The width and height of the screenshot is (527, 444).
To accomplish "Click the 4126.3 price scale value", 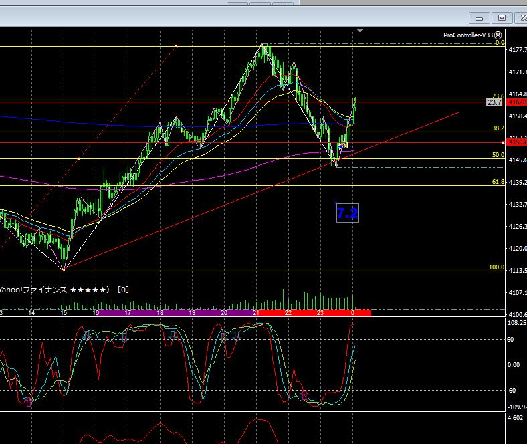I will [x=518, y=227].
